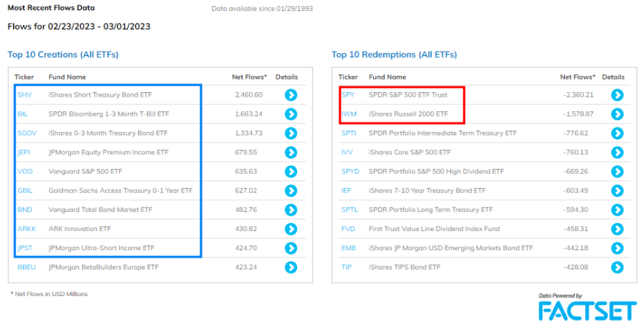
Task: Open the SGOV ticker link
Action: pyautogui.click(x=27, y=133)
